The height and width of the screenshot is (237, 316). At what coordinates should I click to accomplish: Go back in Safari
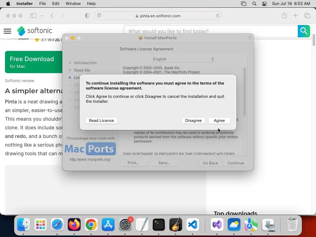[52, 16]
